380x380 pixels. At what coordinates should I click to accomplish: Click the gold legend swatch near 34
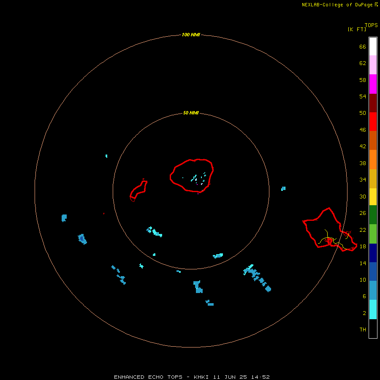(373, 179)
